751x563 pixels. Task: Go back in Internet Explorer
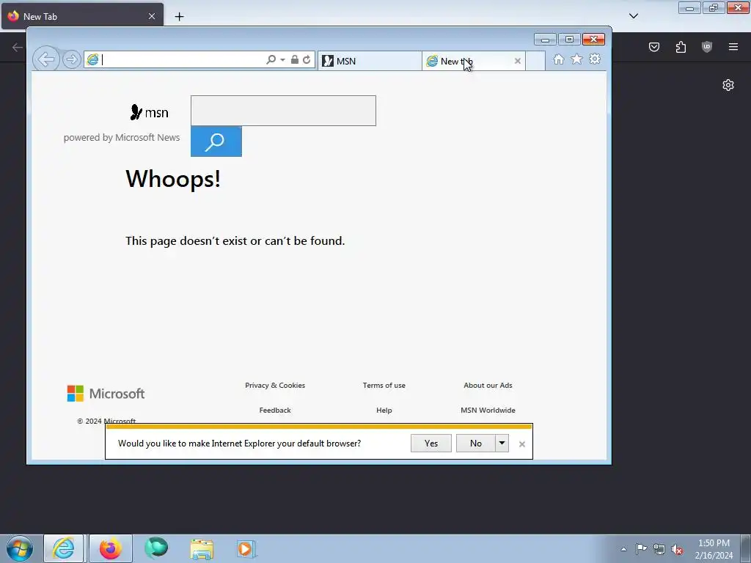click(x=46, y=59)
